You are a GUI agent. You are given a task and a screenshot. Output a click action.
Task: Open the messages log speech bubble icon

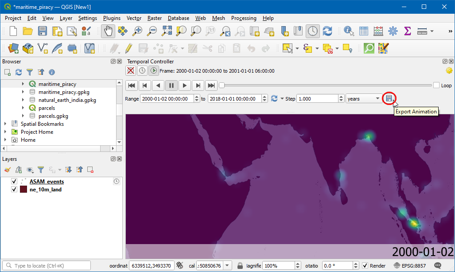[x=438, y=265]
